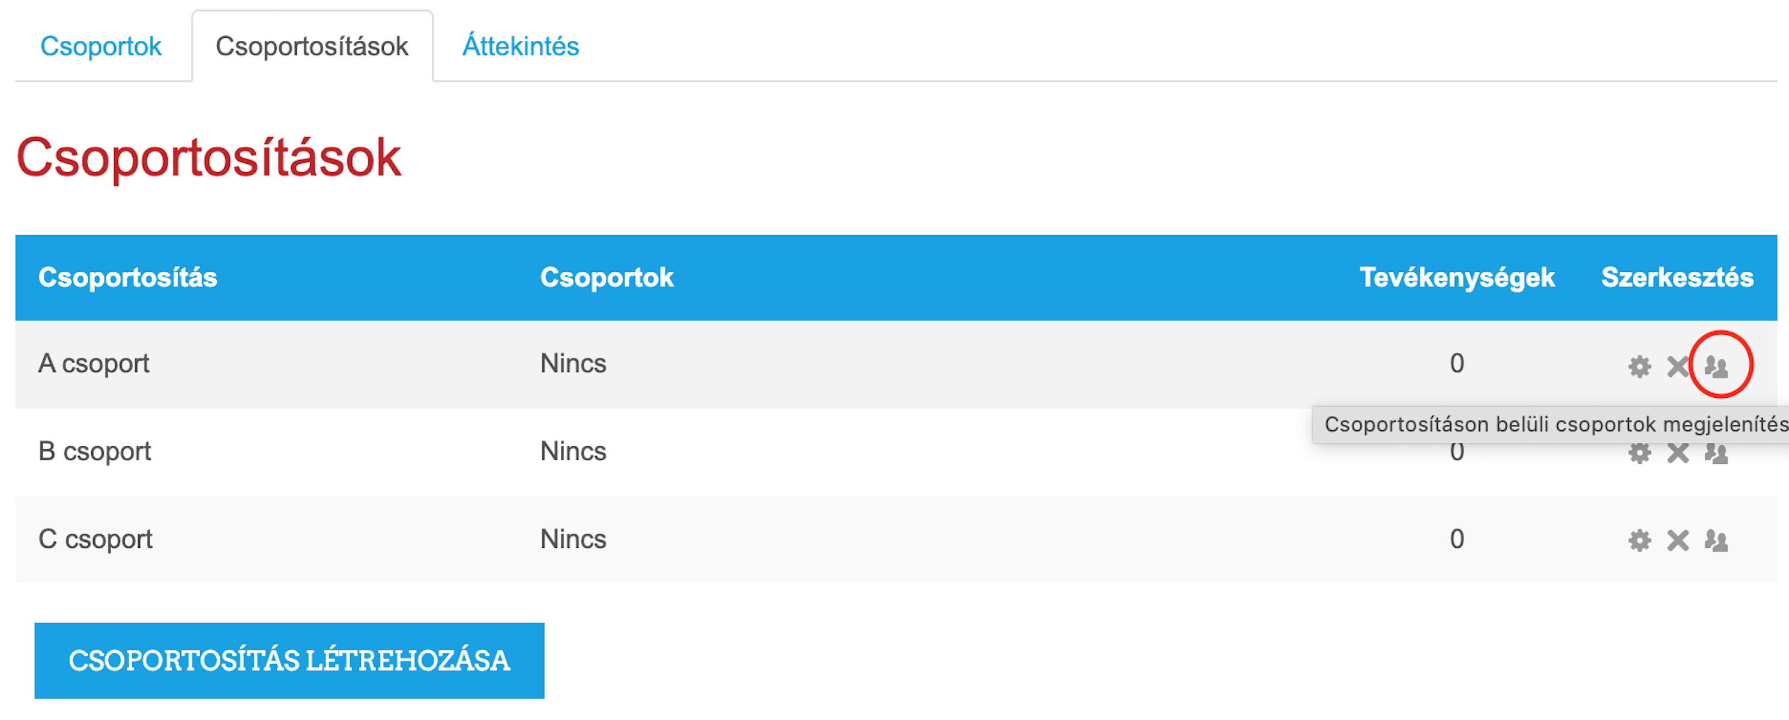Select the C csoport row name
Viewport: 1789px width, 720px height.
pyautogui.click(x=95, y=539)
